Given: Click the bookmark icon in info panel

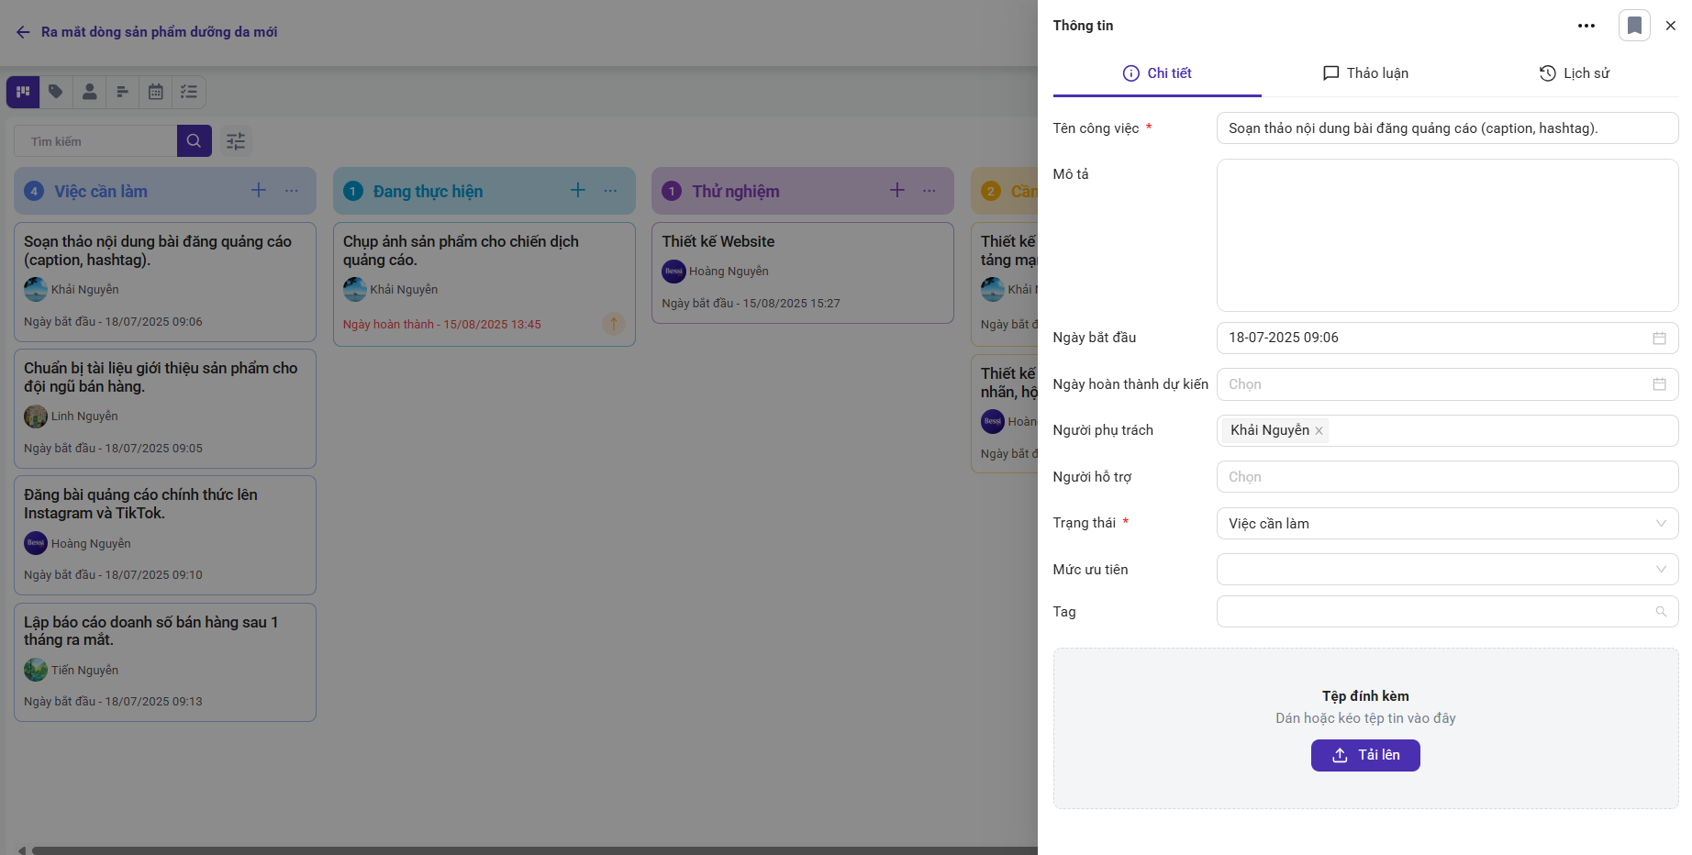Looking at the screenshot, I should tap(1634, 26).
